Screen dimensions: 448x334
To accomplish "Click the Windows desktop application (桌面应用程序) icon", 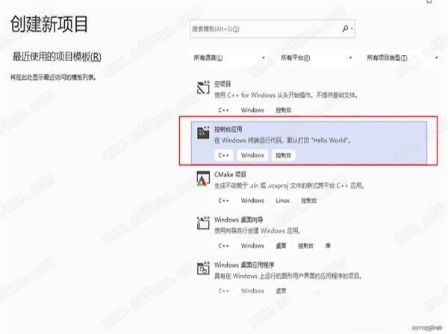I will click(203, 268).
